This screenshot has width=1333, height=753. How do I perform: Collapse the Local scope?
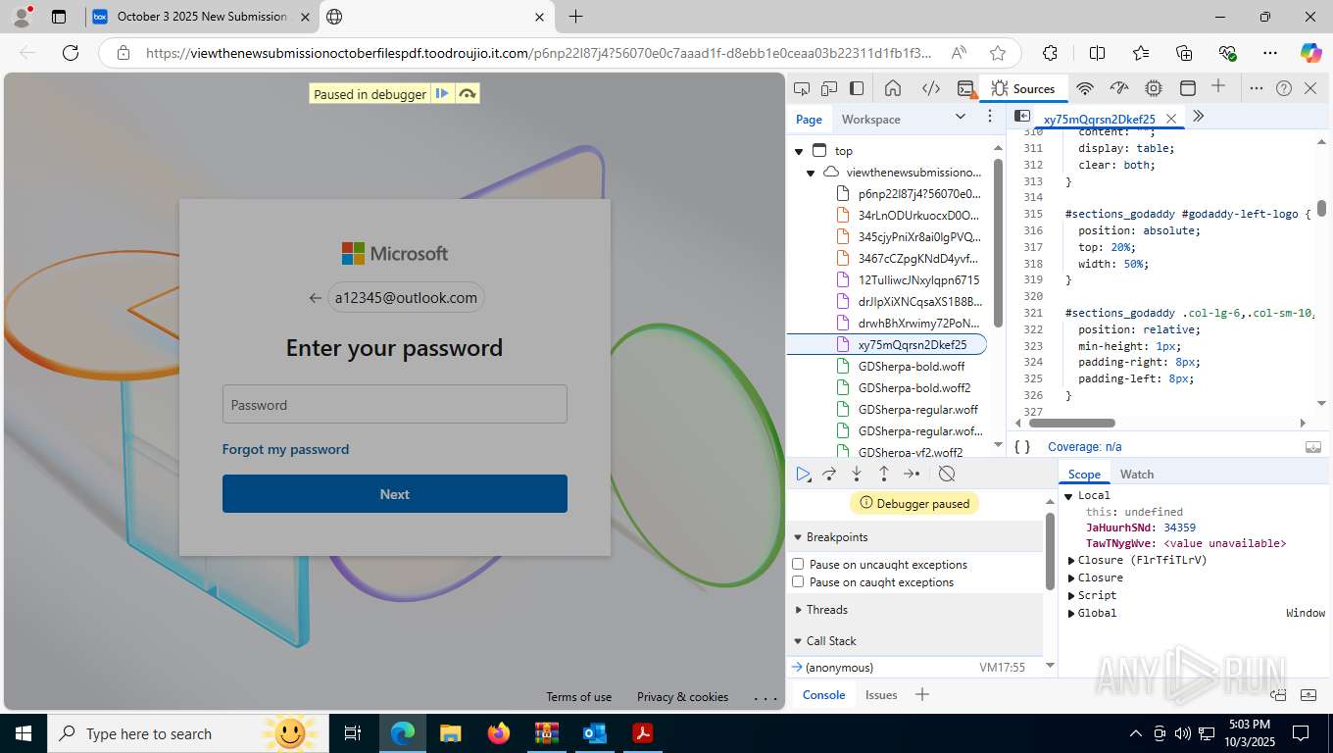(x=1069, y=495)
